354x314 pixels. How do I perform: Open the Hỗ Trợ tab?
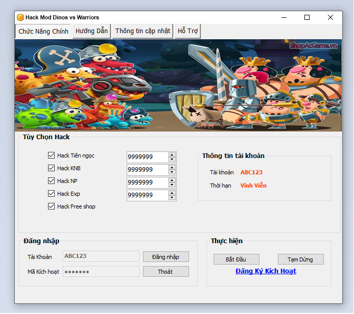point(187,31)
